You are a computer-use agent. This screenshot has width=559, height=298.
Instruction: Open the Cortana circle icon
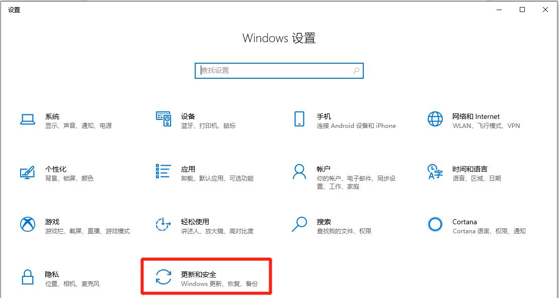coord(435,224)
